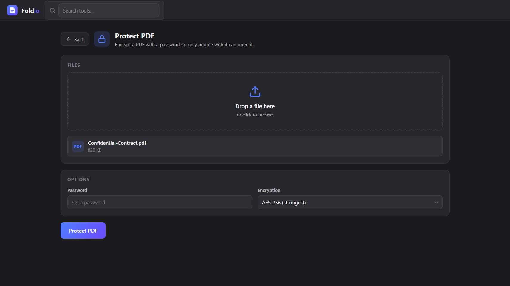Click the Drop a file here text

click(255, 106)
